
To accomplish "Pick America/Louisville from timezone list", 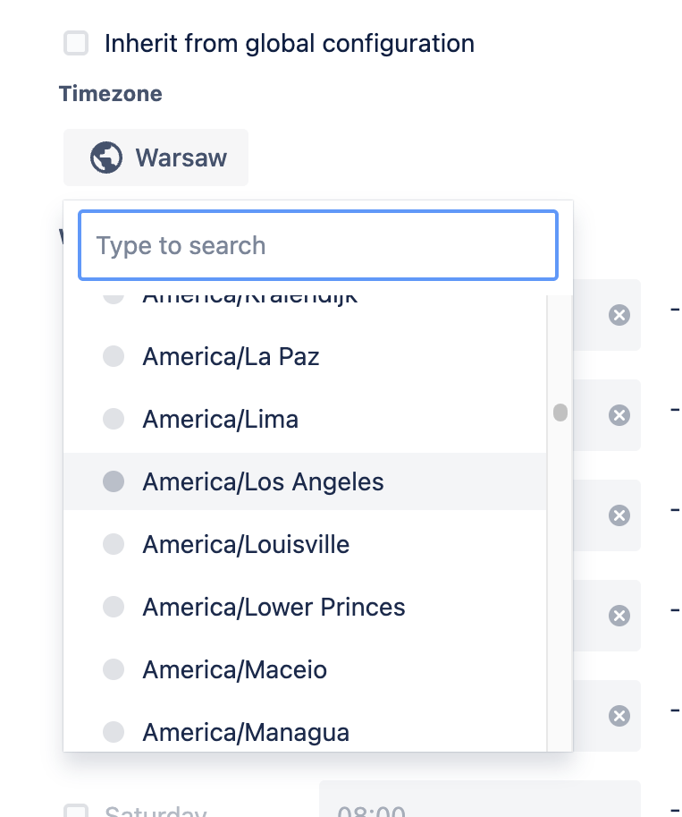I will [246, 544].
